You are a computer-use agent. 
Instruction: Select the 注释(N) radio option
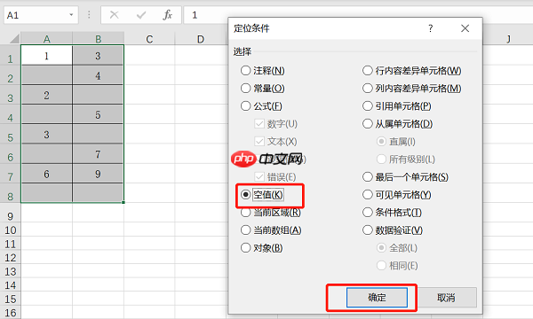(262, 71)
